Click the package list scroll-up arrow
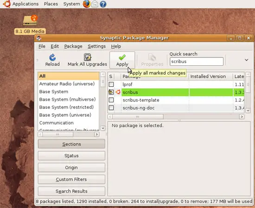255x208 pixels. [248, 75]
